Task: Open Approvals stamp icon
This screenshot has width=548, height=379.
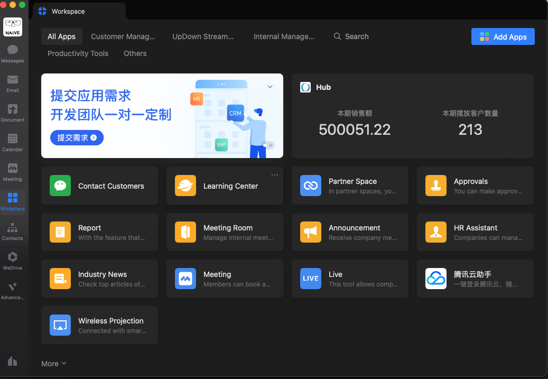Action: [436, 186]
